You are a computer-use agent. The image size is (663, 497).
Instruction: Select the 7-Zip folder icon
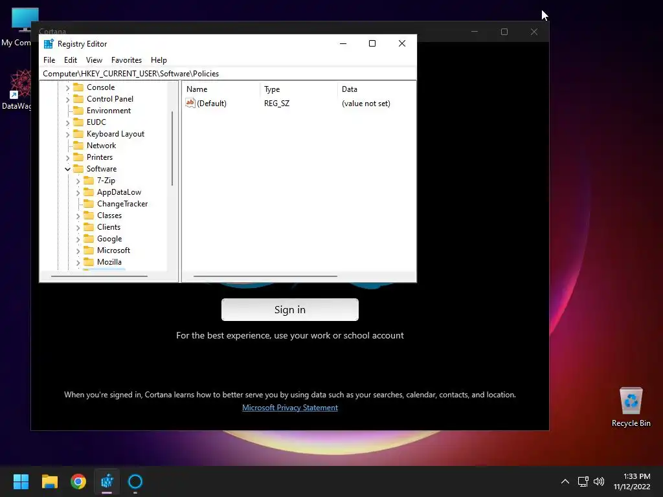tap(88, 181)
